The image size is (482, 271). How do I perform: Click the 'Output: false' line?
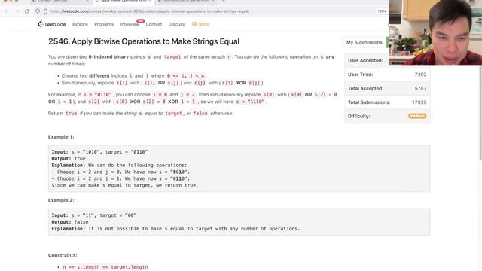click(70, 222)
